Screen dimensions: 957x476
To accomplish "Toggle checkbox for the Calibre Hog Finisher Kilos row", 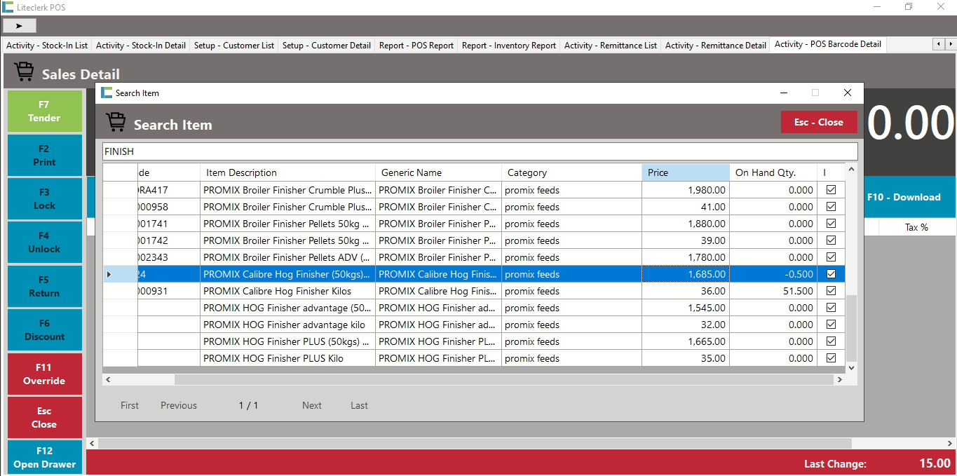I will click(x=831, y=291).
